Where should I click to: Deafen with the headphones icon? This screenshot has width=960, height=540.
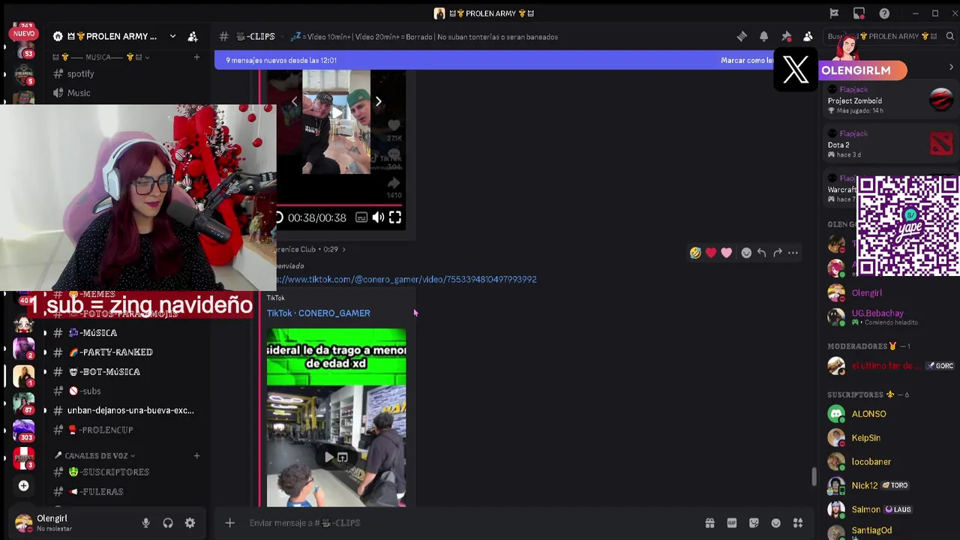(168, 523)
